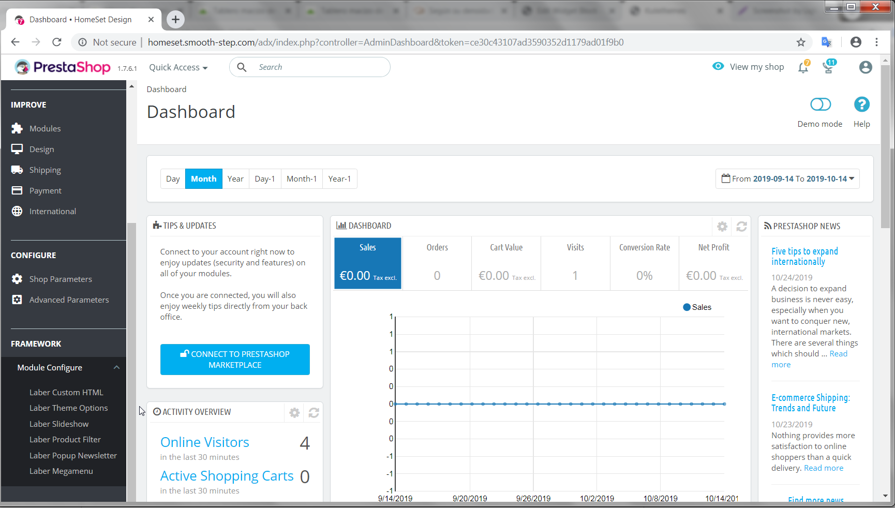The width and height of the screenshot is (895, 508).
Task: Open E-commerce Shipping Trends and Future article
Action: pos(811,403)
